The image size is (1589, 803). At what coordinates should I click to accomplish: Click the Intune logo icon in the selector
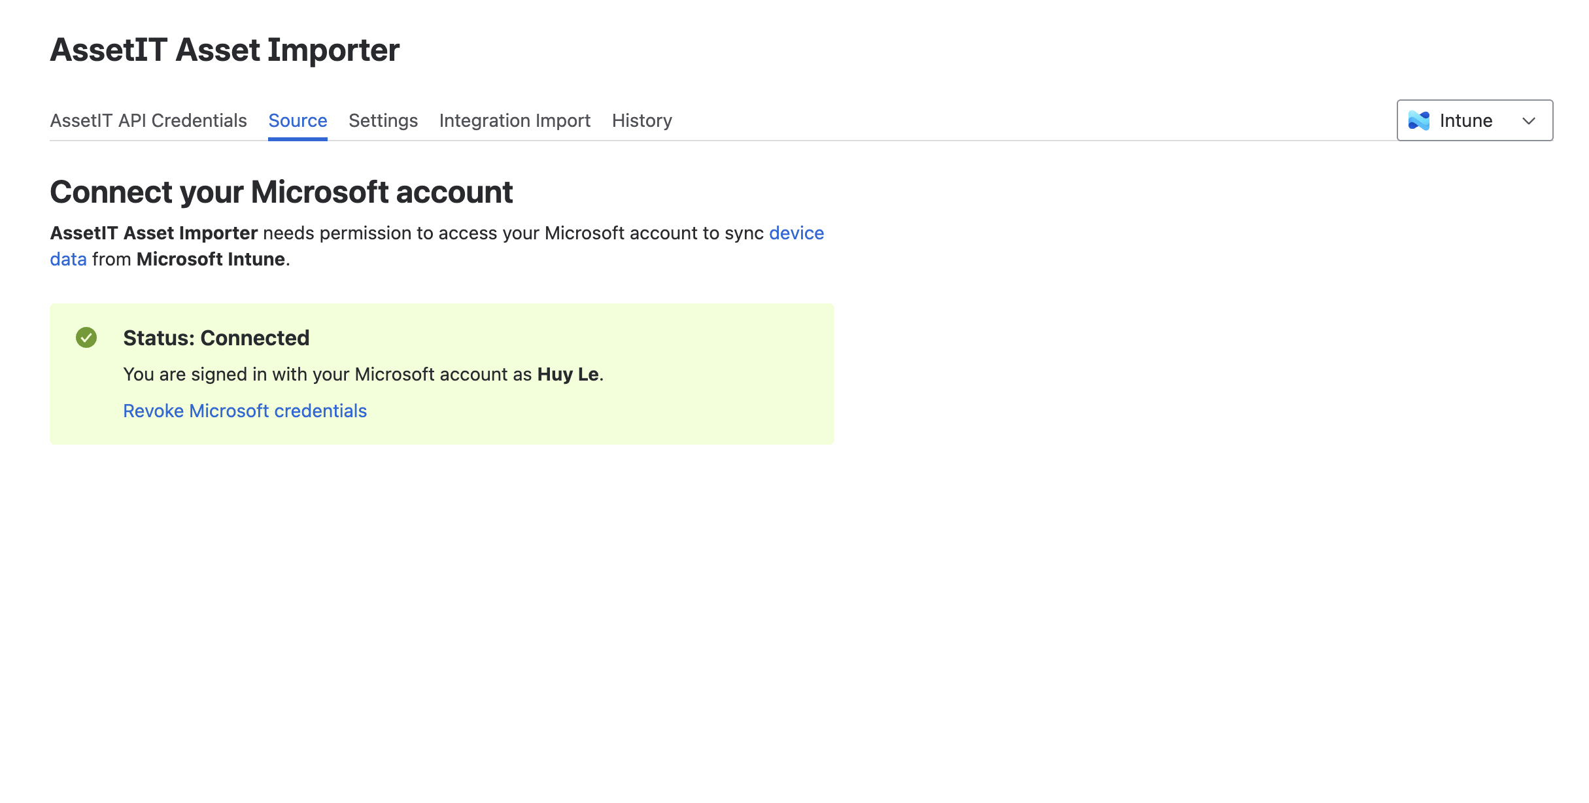tap(1418, 120)
